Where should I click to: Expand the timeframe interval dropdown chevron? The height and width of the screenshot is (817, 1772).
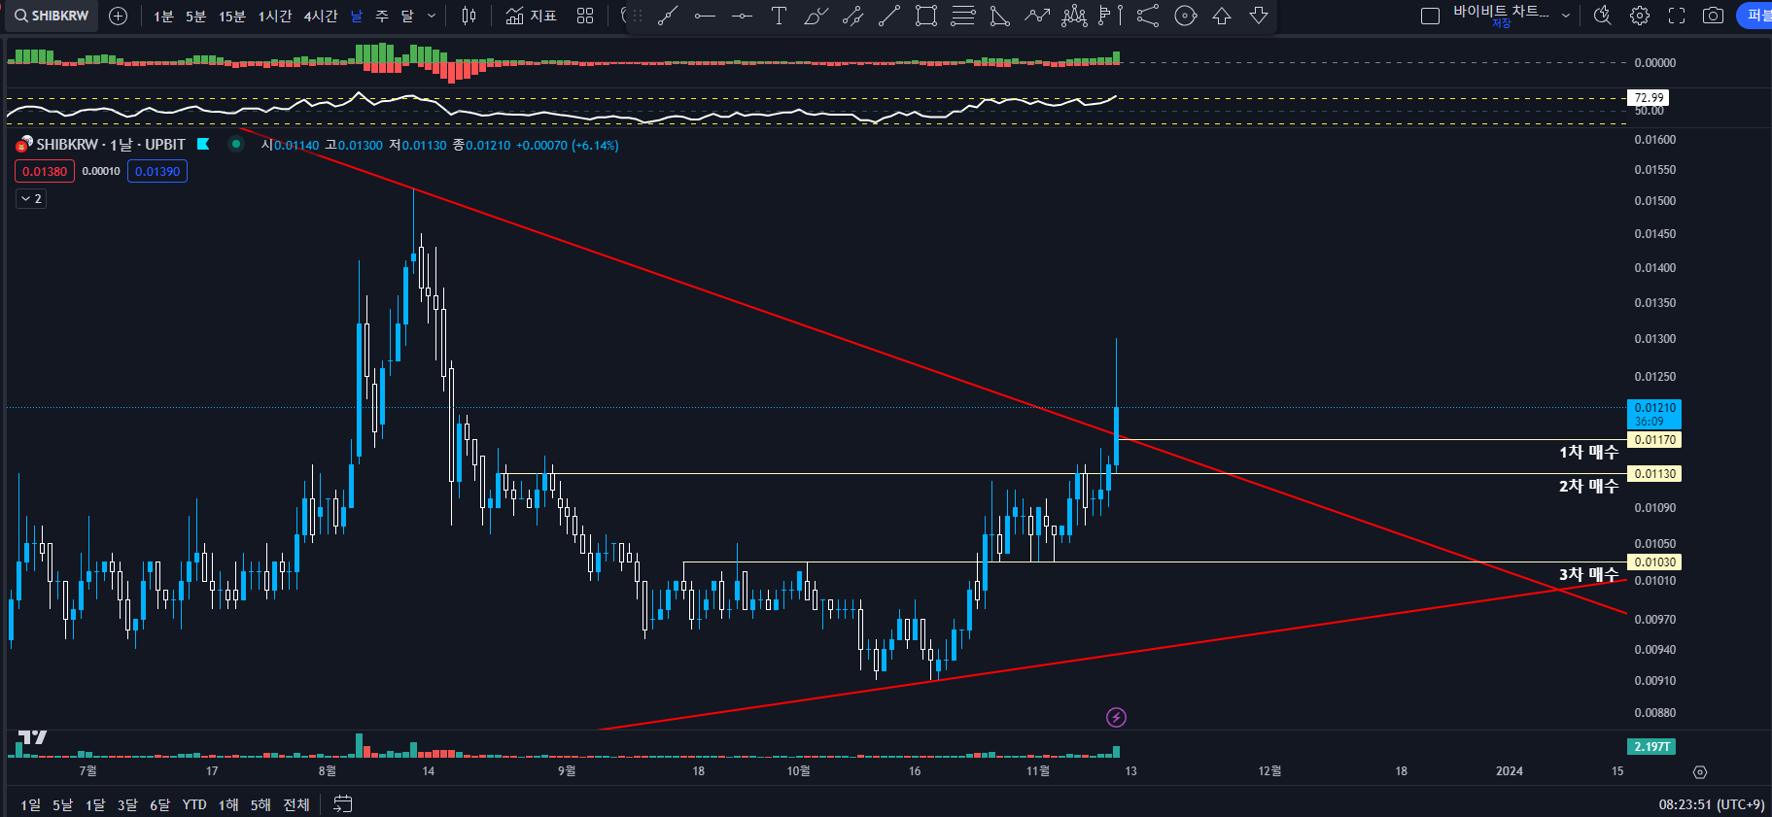432,16
